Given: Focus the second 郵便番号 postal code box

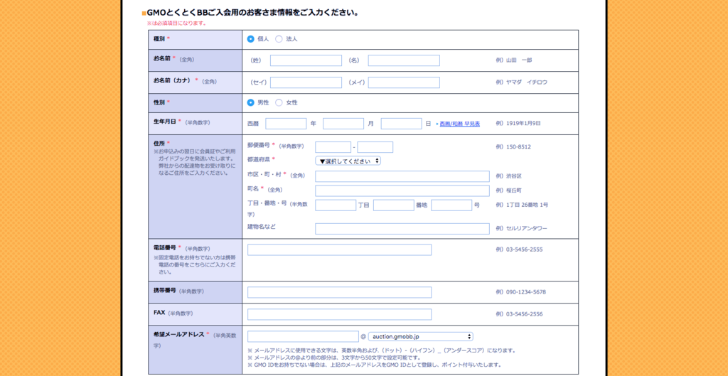Looking at the screenshot, I should point(375,147).
